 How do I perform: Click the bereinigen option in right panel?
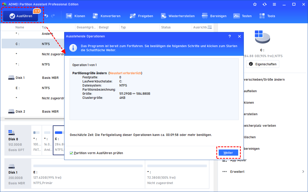click(x=252, y=148)
